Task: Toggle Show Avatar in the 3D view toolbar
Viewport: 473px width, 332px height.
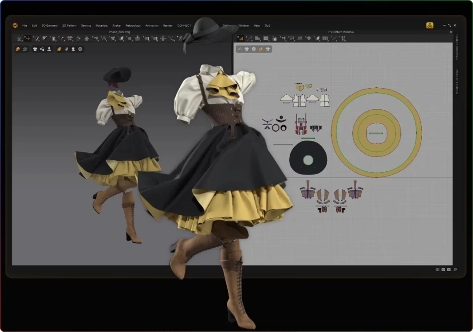Action: point(49,49)
